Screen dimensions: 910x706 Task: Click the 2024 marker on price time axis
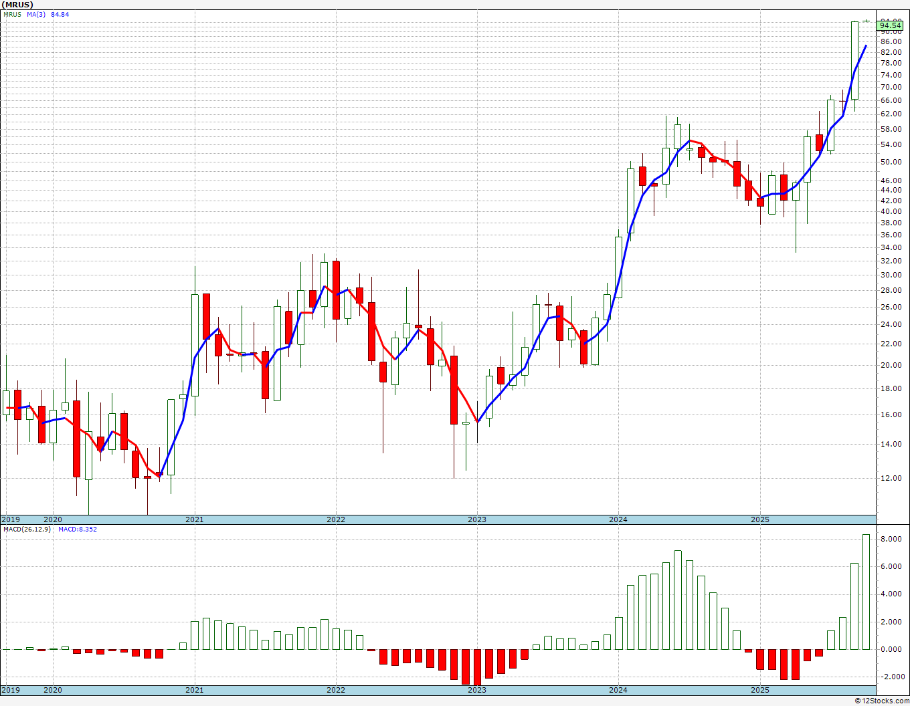(618, 519)
